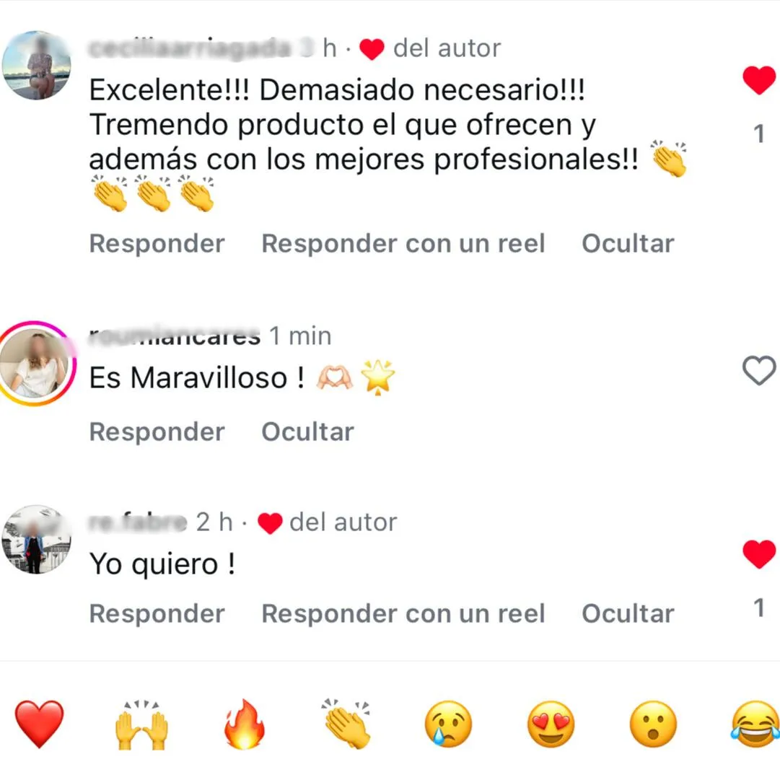The height and width of the screenshot is (780, 780).
Task: Send the raised hands emoji reaction
Action: [141, 724]
